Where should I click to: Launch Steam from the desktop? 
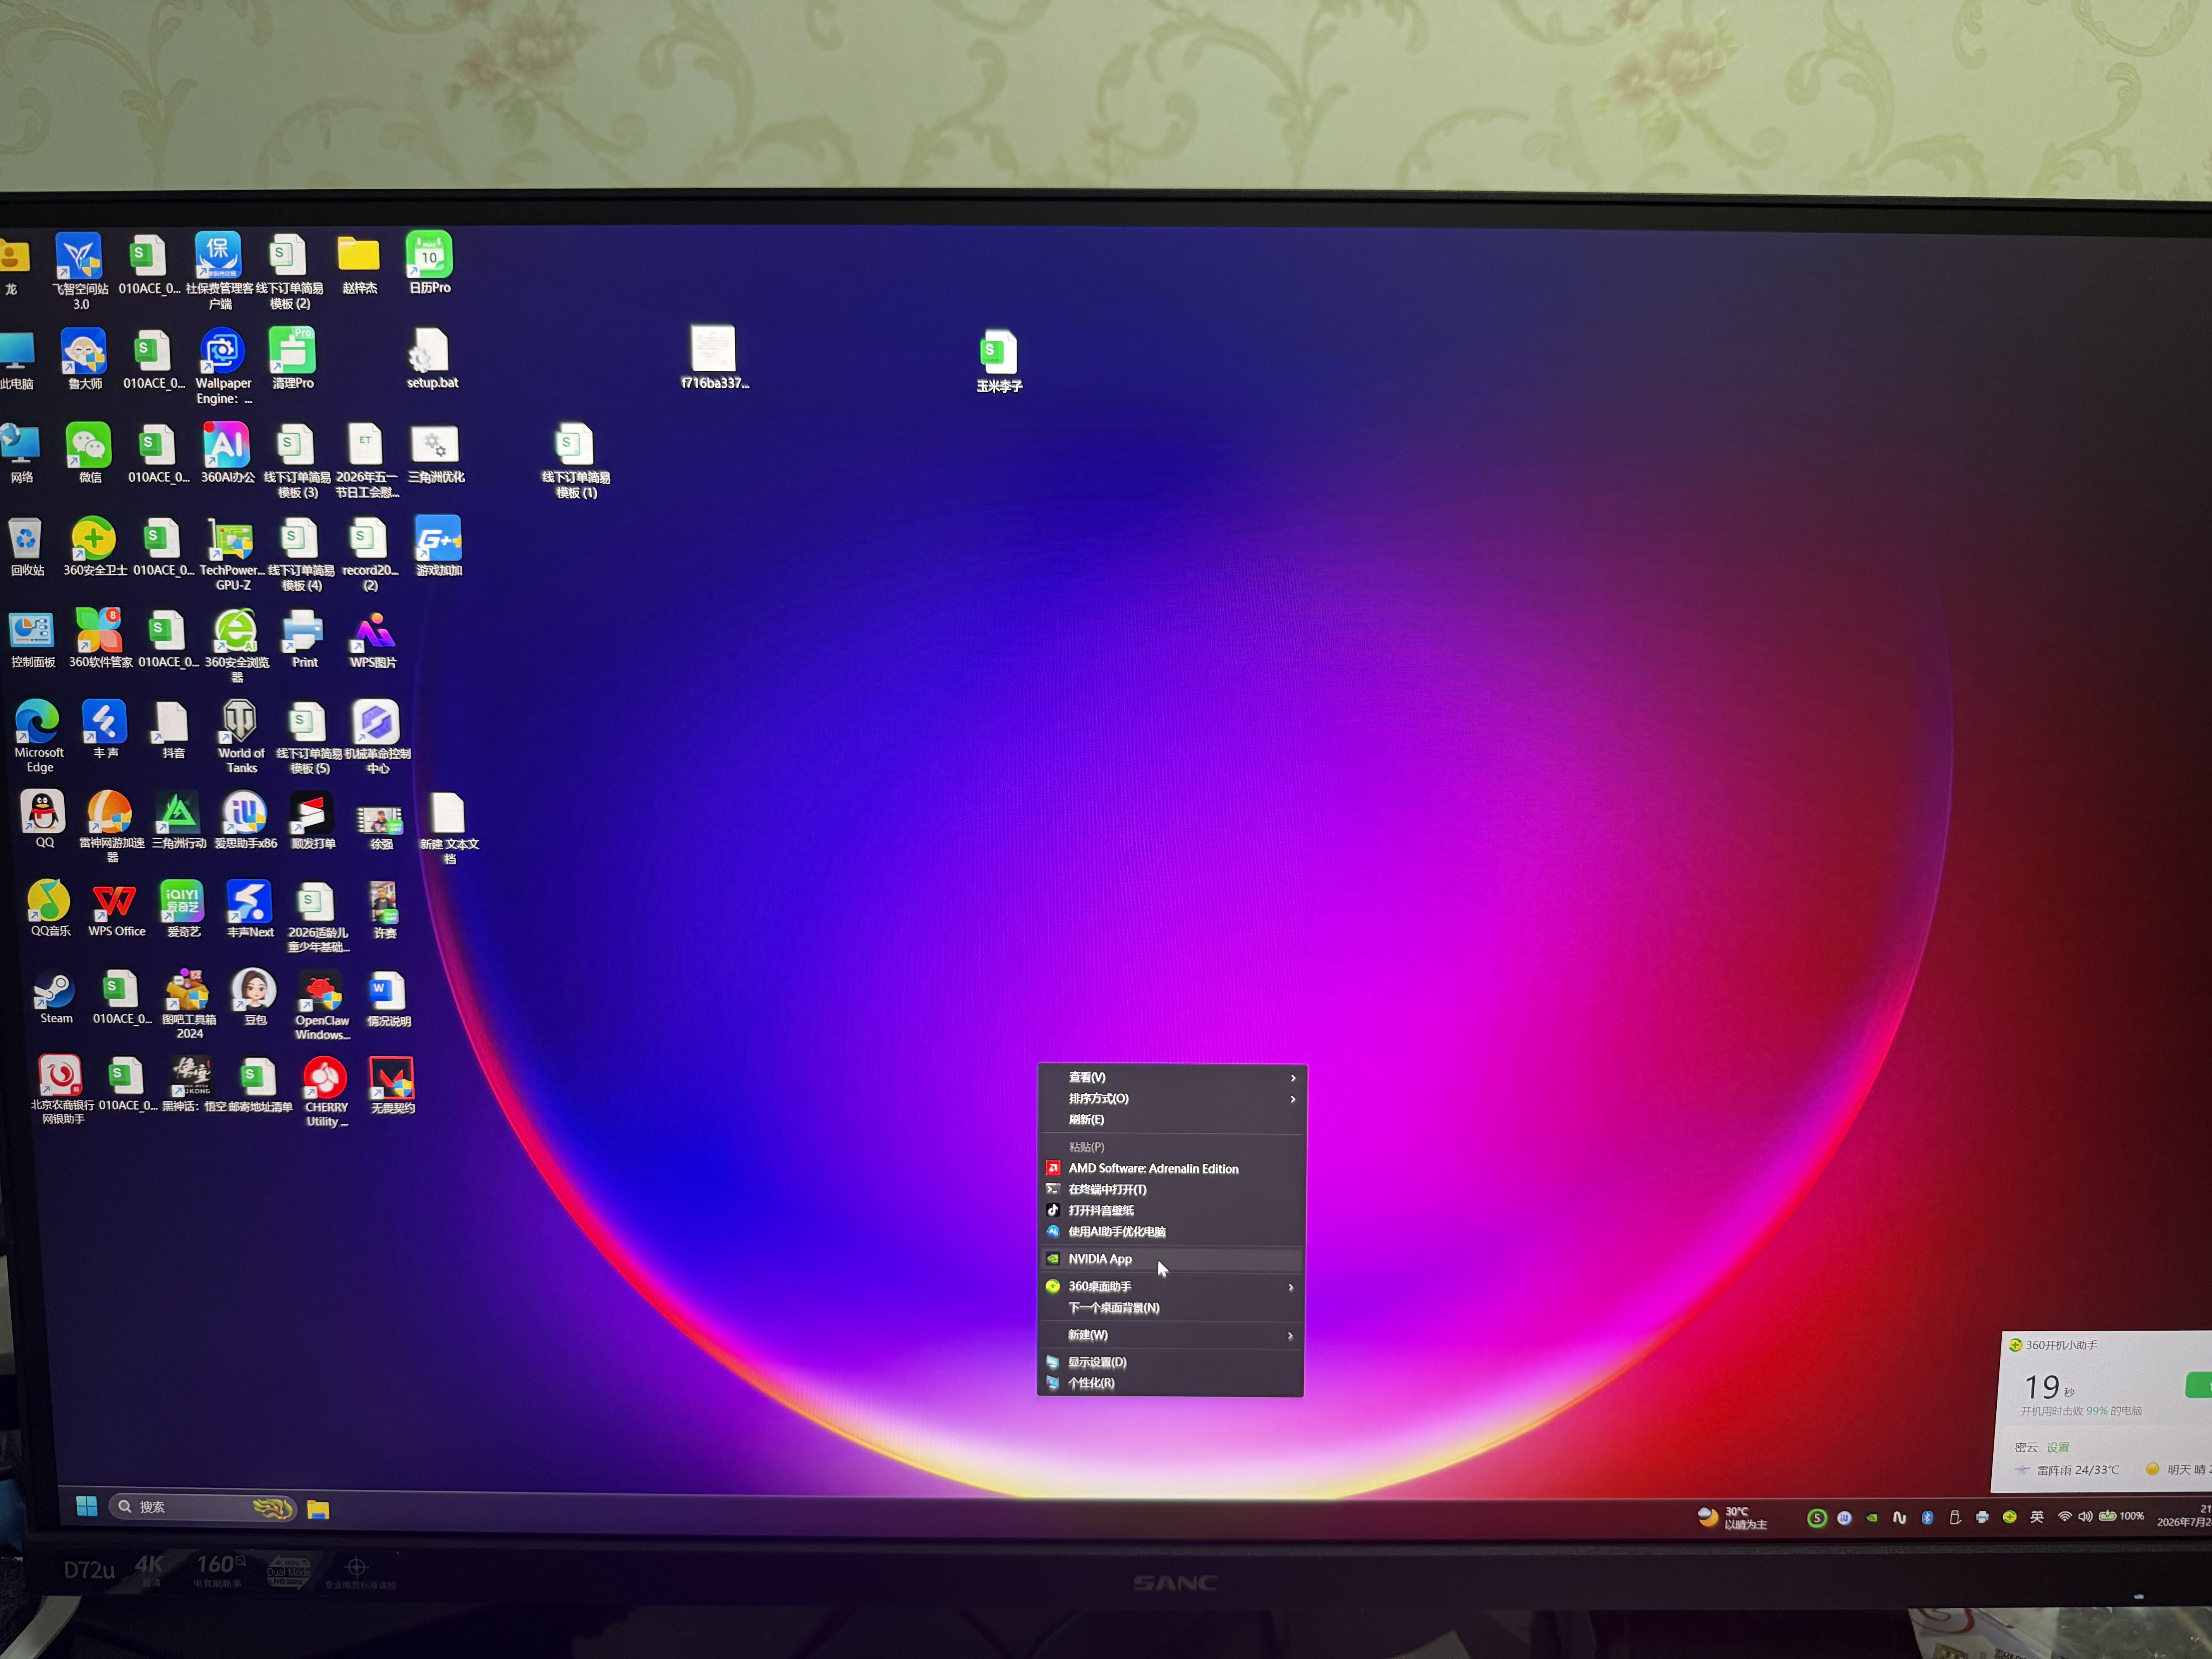tap(55, 997)
